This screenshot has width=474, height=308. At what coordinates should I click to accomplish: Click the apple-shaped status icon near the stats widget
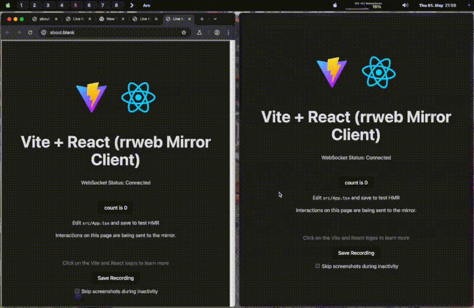pos(335,5)
